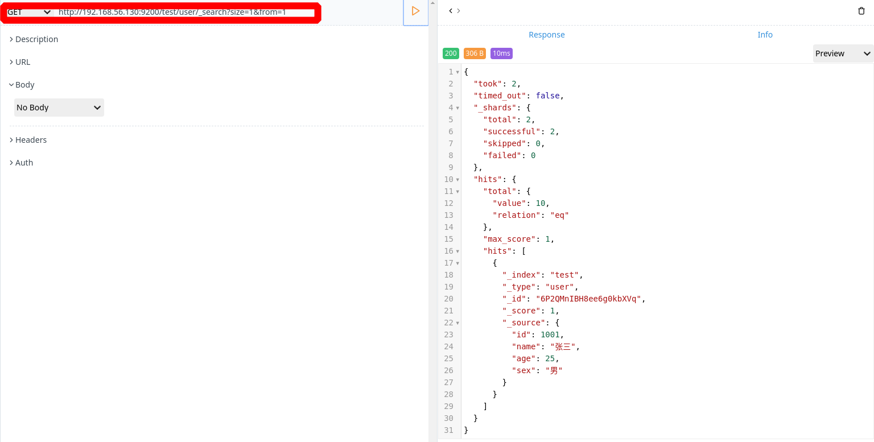Image resolution: width=874 pixels, height=442 pixels.
Task: Select the Response tab
Action: tap(546, 34)
